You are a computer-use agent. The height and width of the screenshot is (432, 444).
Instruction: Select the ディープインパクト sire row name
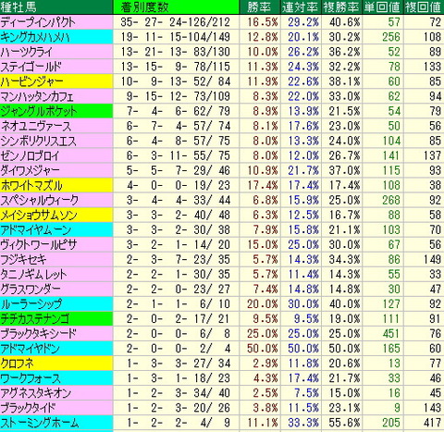tap(56, 22)
